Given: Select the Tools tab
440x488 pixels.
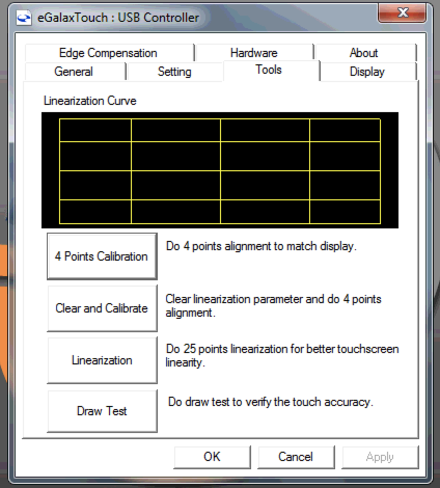Looking at the screenshot, I should (268, 70).
